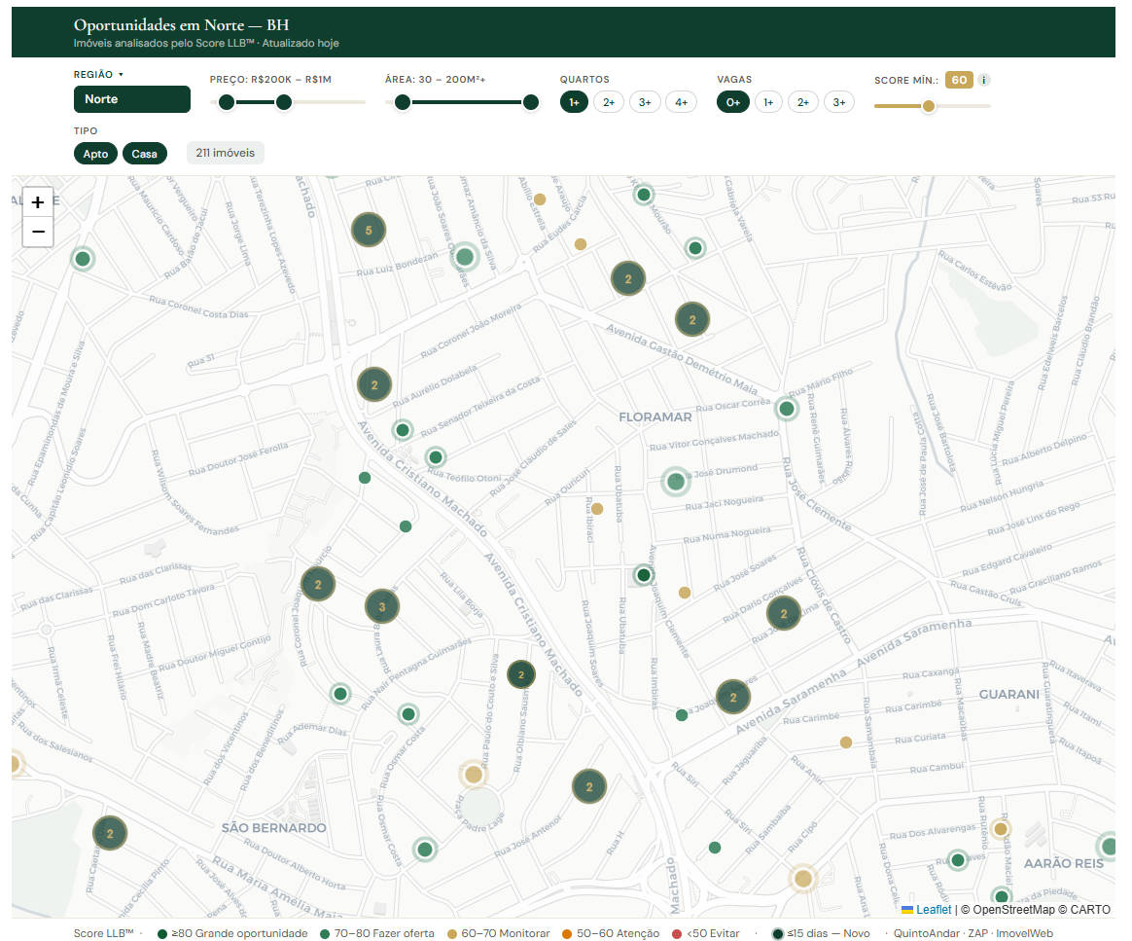
Task: Open the Score mín. info icon
Action: (x=984, y=80)
